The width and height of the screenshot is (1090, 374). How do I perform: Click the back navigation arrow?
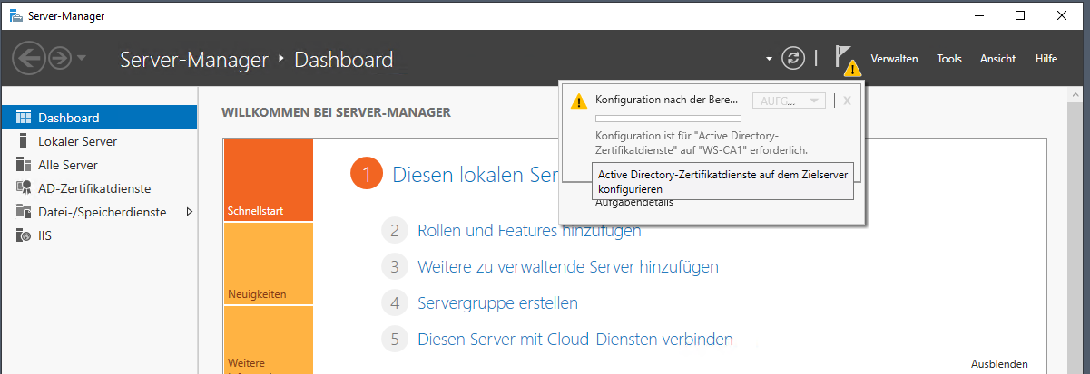[x=29, y=59]
